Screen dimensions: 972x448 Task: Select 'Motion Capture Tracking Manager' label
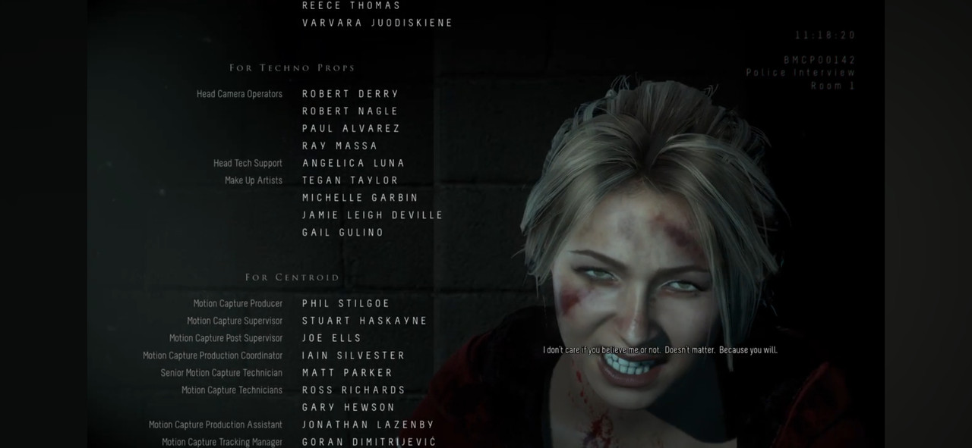[222, 443]
